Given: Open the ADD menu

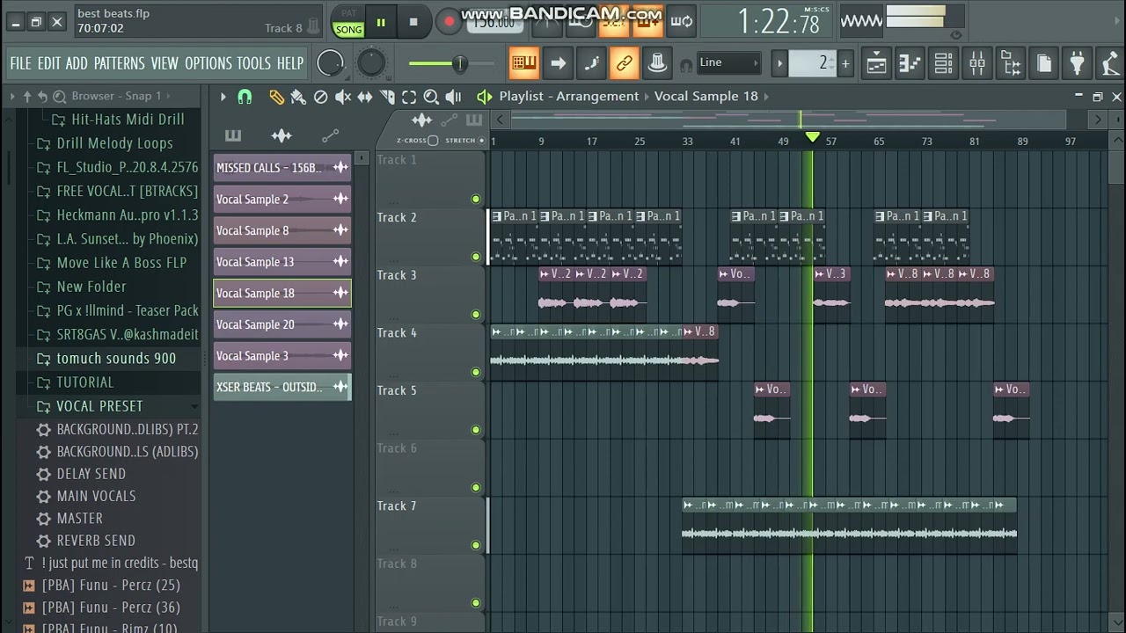Looking at the screenshot, I should click(77, 63).
